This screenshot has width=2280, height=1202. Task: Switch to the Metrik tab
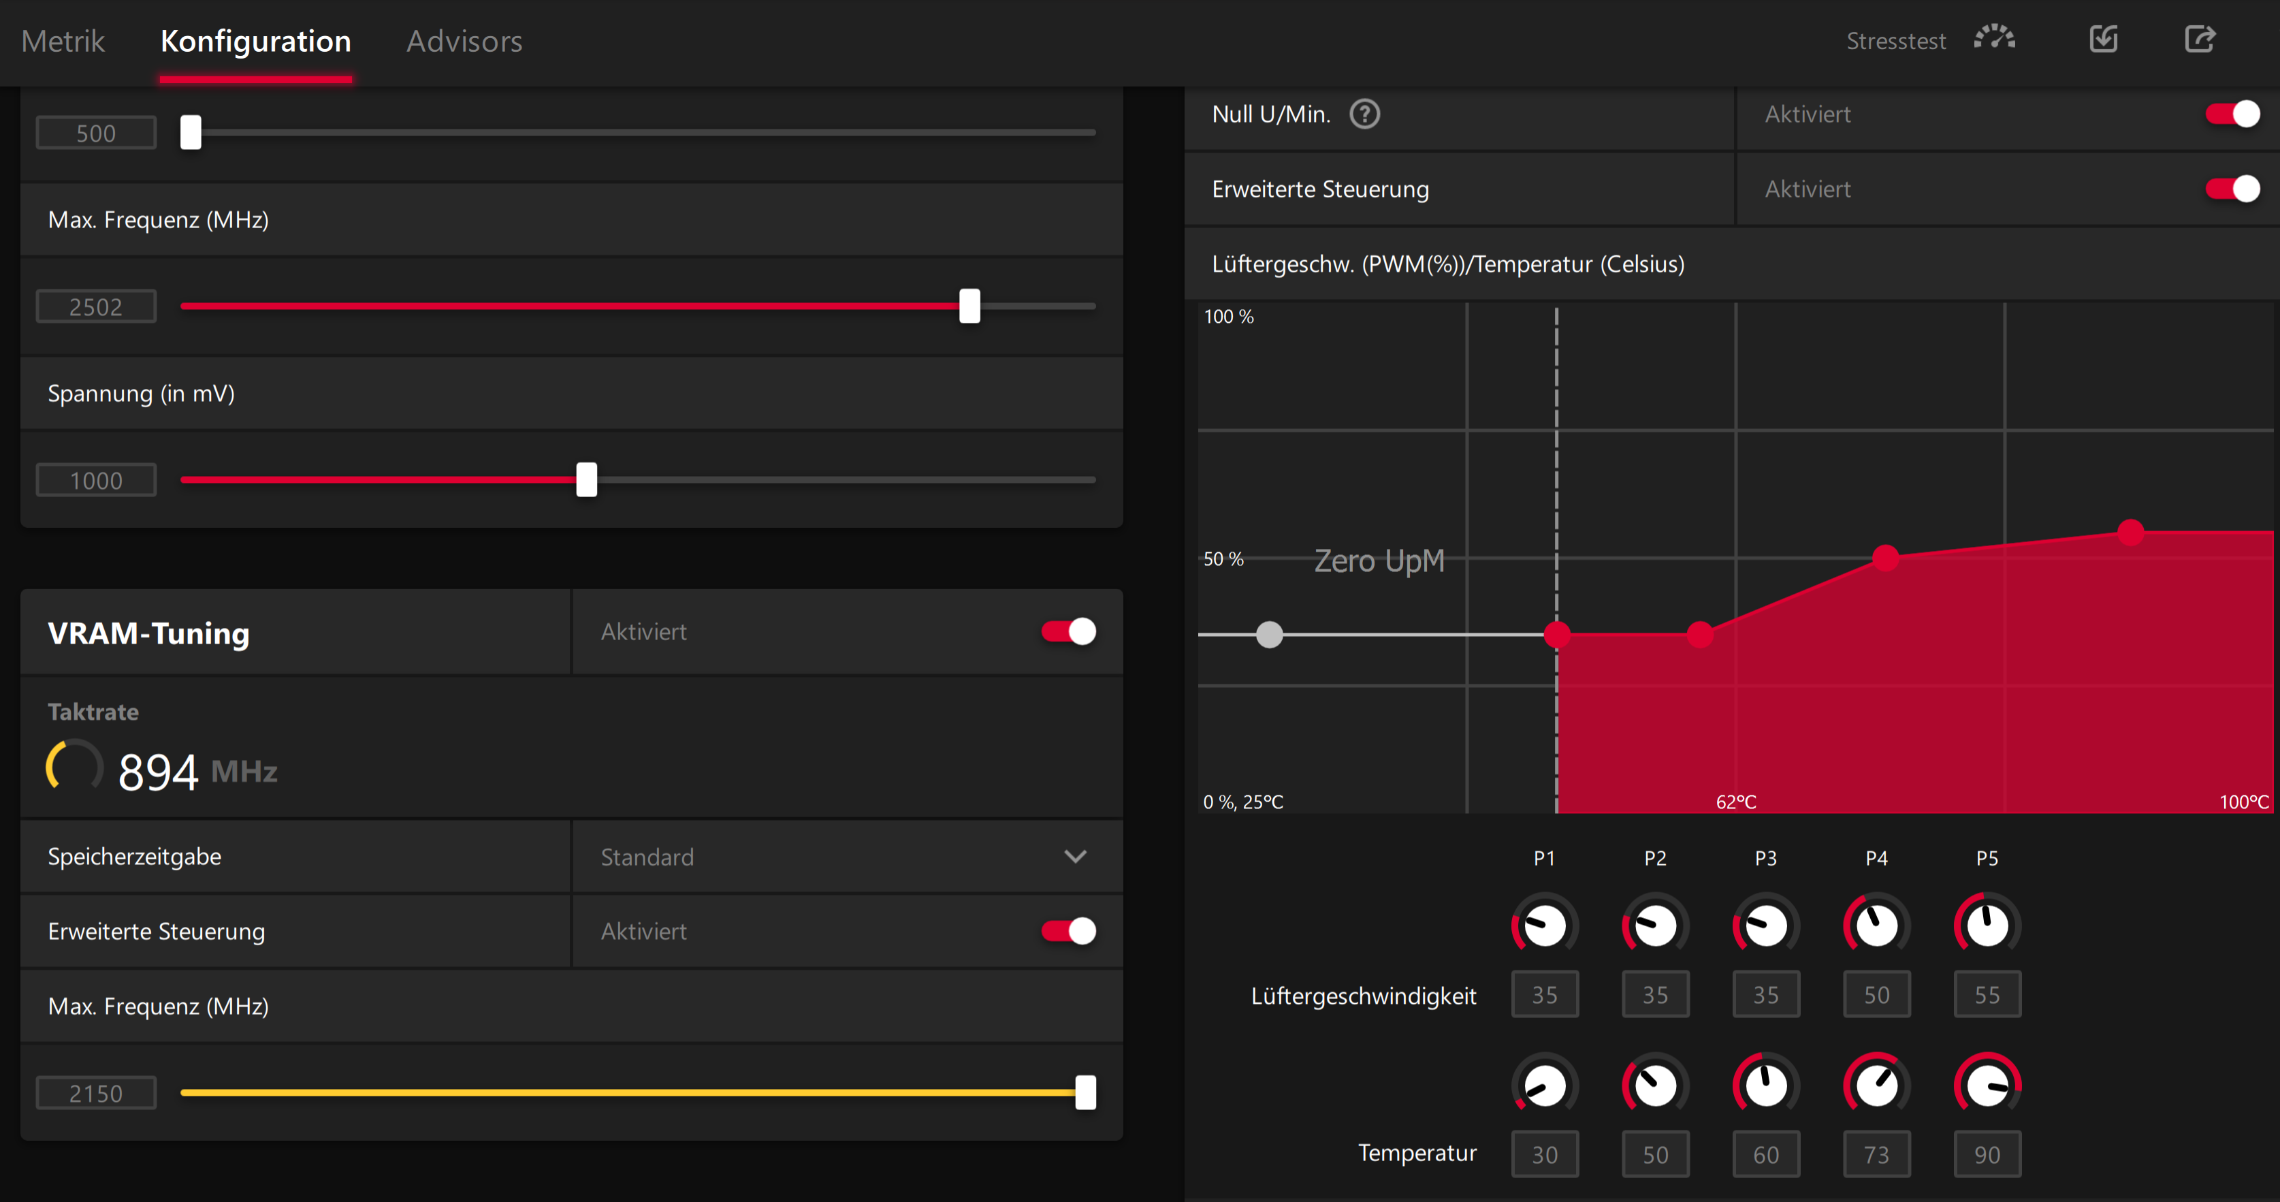click(x=63, y=41)
